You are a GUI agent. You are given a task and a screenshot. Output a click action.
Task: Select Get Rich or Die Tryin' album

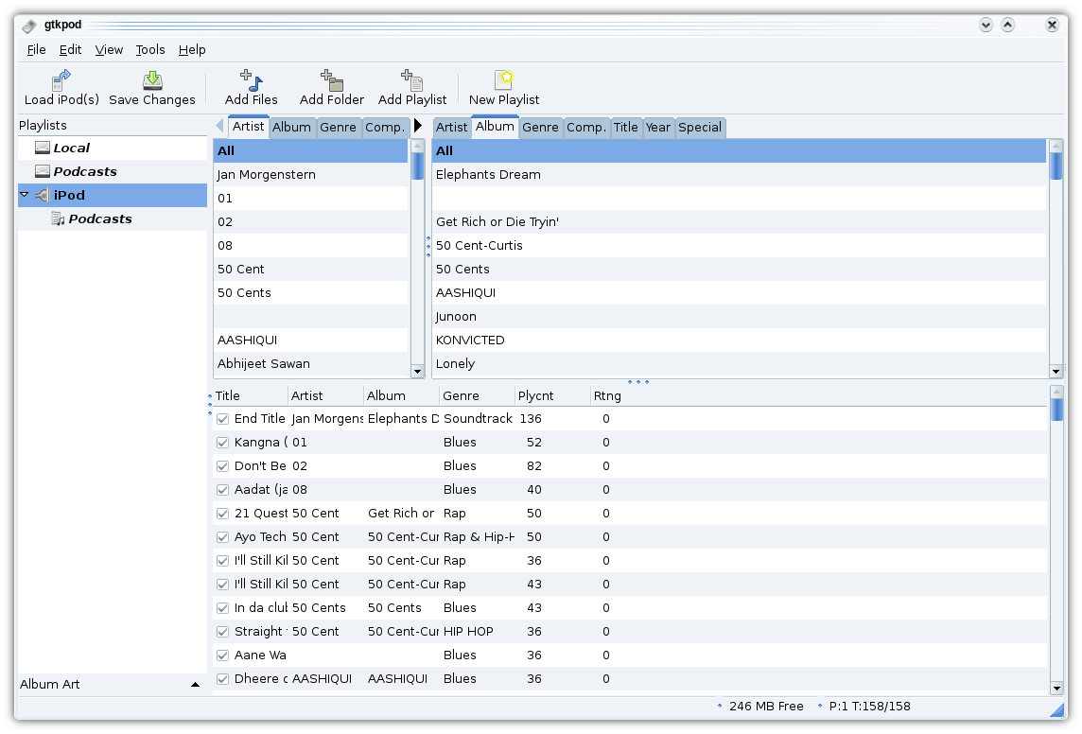(x=497, y=221)
